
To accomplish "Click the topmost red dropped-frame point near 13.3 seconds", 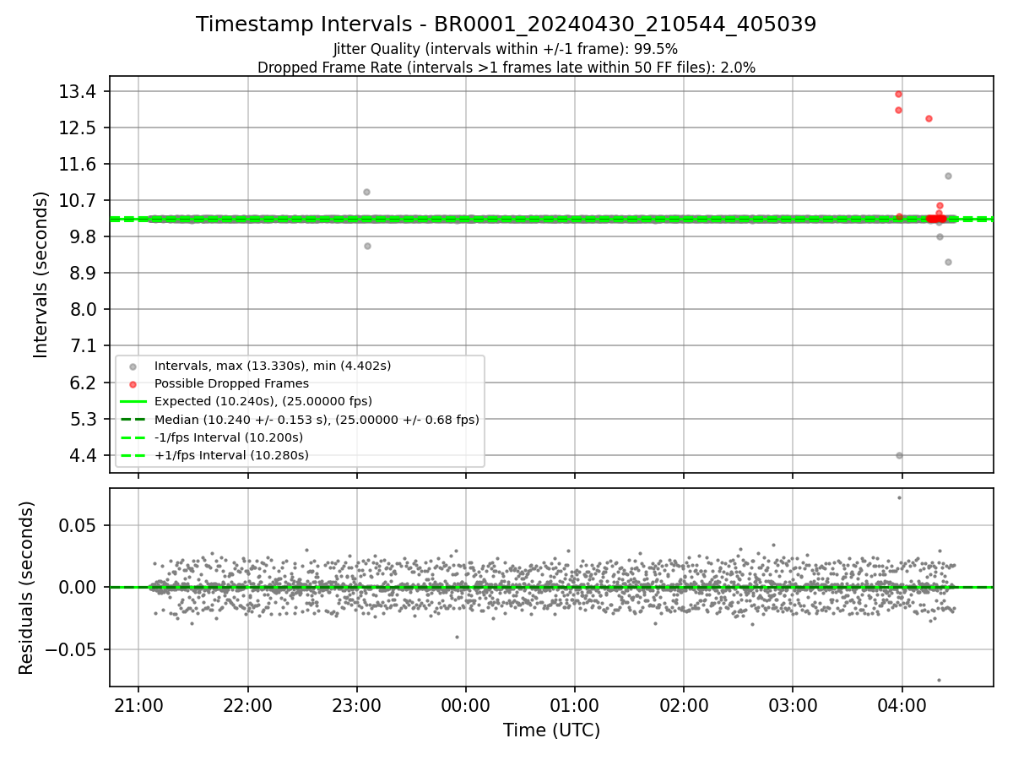I will (x=898, y=94).
